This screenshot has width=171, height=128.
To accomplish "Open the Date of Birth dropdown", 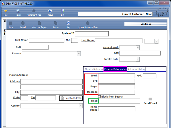I will (138, 48).
